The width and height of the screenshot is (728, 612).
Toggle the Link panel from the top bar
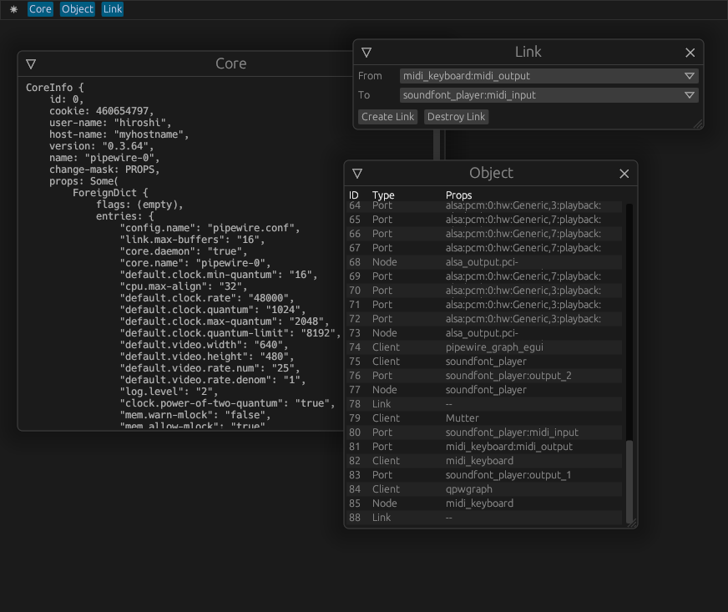tap(112, 9)
